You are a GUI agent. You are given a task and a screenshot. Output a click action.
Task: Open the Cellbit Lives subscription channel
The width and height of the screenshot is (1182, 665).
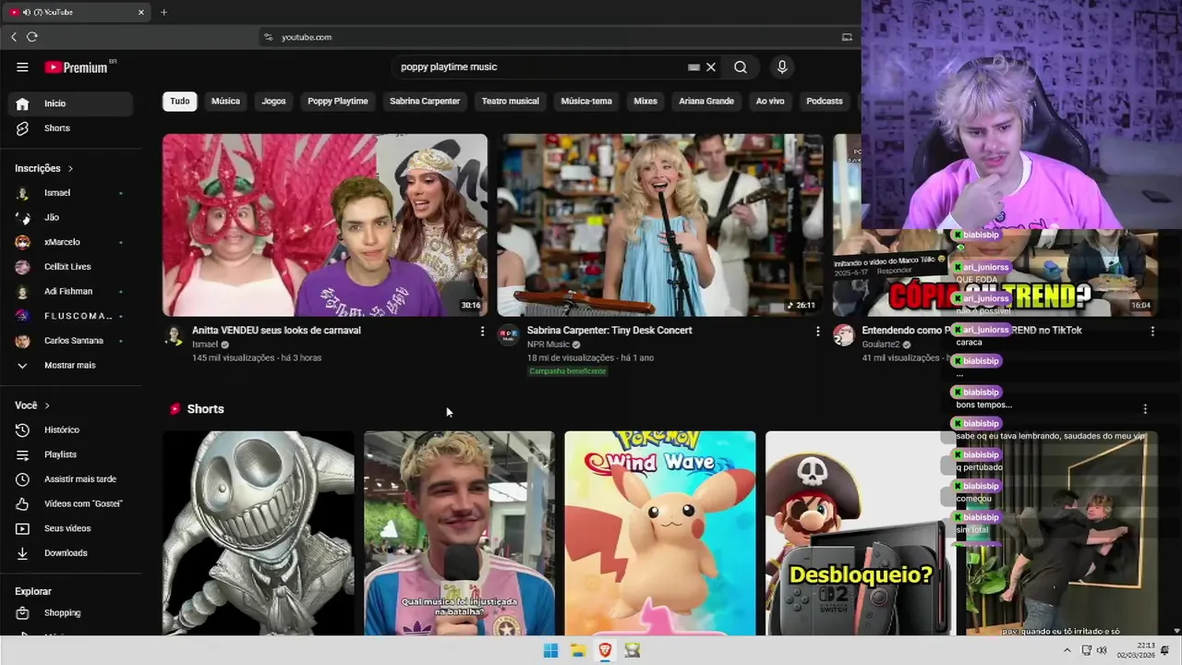(70, 267)
